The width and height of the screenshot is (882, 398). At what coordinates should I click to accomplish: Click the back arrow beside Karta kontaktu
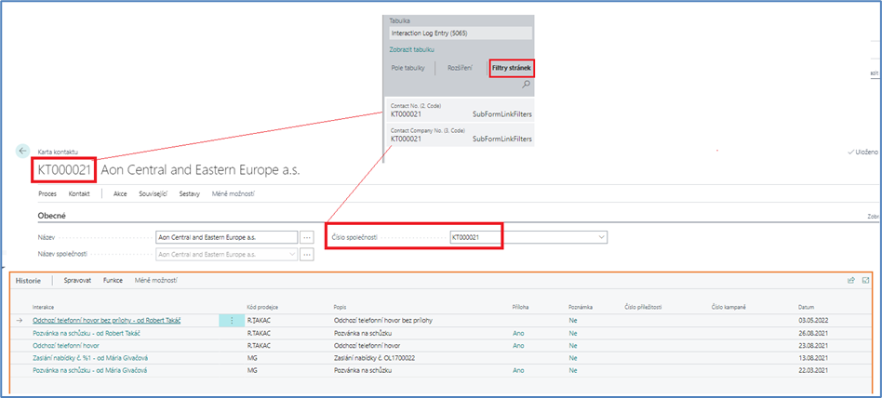point(22,151)
